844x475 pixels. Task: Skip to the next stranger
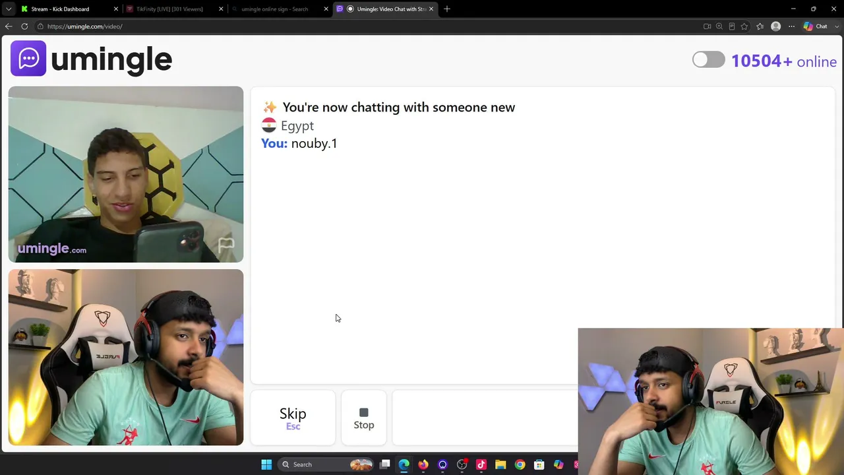[x=293, y=418]
